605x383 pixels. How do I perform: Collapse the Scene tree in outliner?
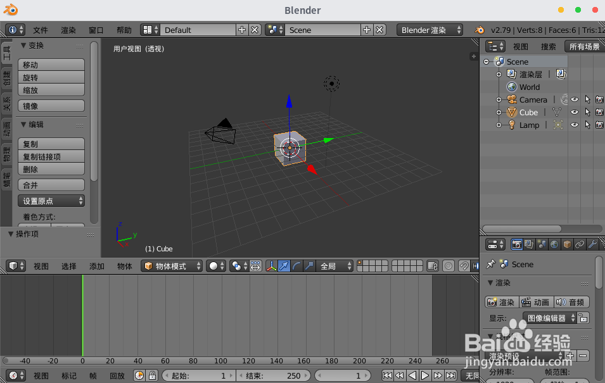[486, 61]
